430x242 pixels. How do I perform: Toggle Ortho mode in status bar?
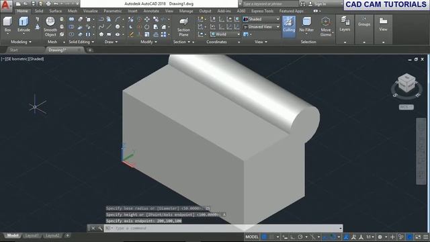(x=293, y=237)
